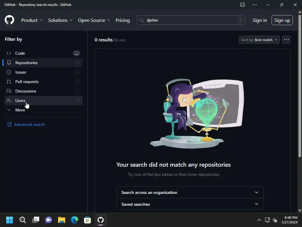
Task: Open the title bar three-dot app menu
Action: pyautogui.click(x=255, y=5)
